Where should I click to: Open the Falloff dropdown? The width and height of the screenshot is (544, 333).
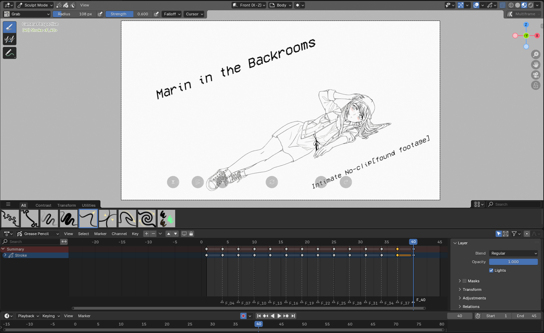click(x=172, y=14)
